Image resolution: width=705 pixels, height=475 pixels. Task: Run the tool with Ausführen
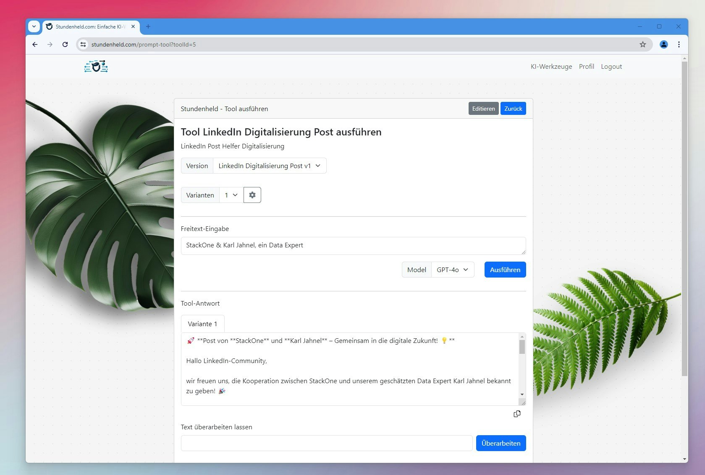coord(505,270)
